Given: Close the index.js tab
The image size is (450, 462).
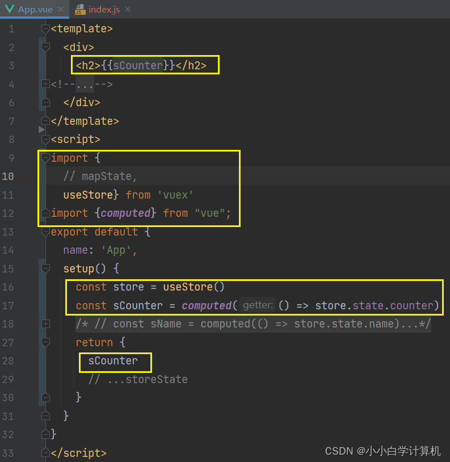Looking at the screenshot, I should tap(128, 9).
